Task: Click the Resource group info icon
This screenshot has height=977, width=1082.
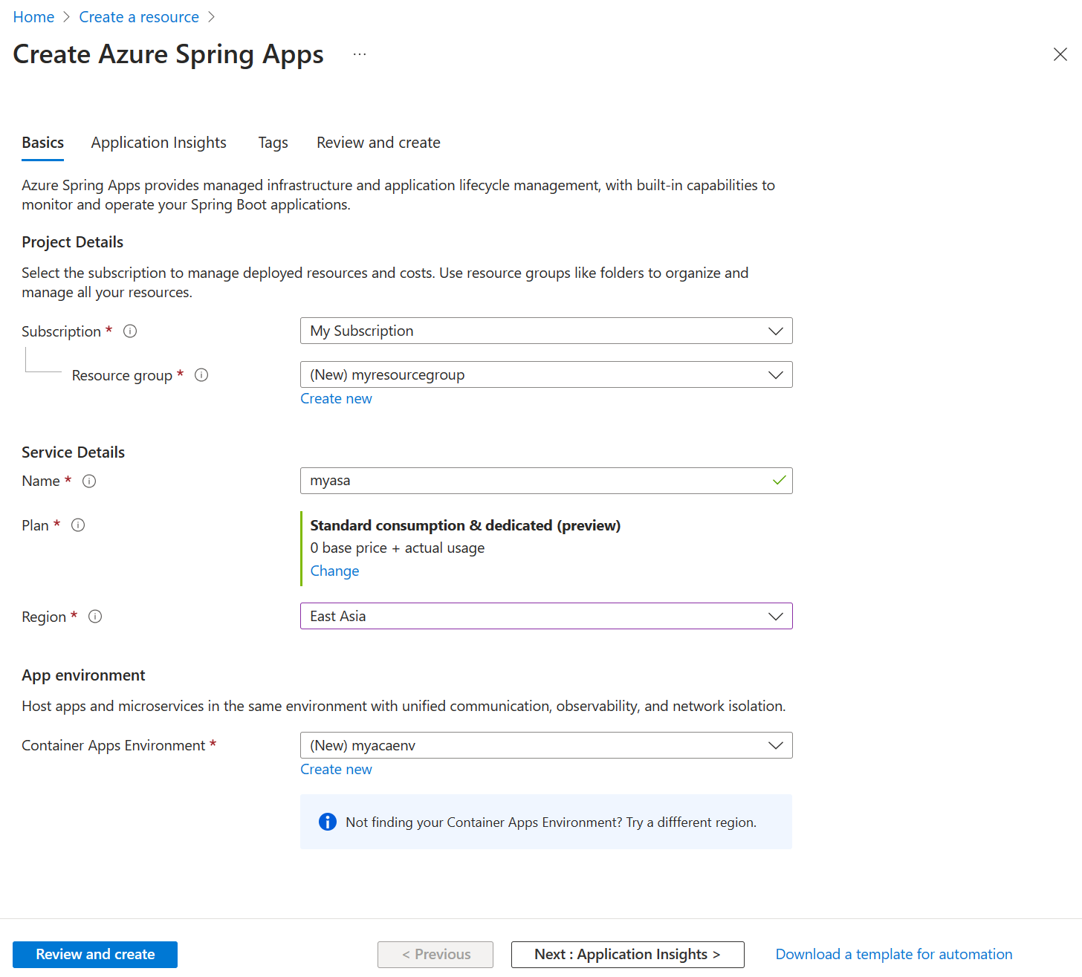Action: (x=201, y=375)
